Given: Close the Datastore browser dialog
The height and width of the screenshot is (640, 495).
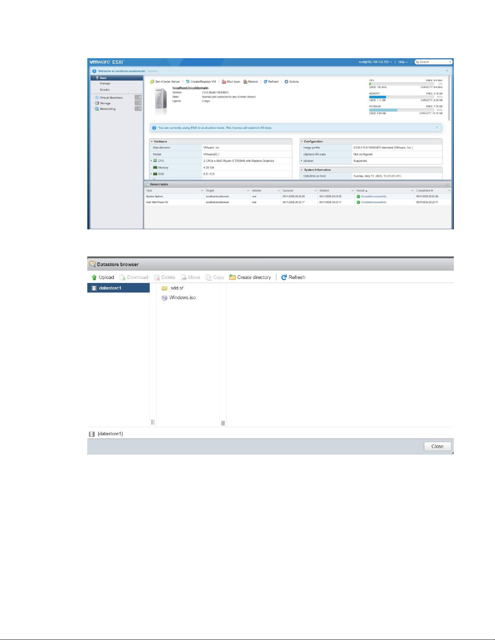Looking at the screenshot, I should point(437,446).
